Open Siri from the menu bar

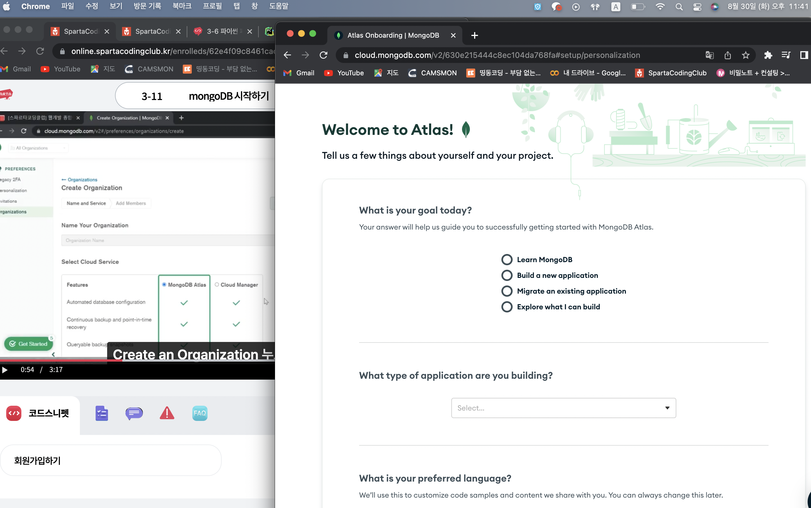point(715,7)
